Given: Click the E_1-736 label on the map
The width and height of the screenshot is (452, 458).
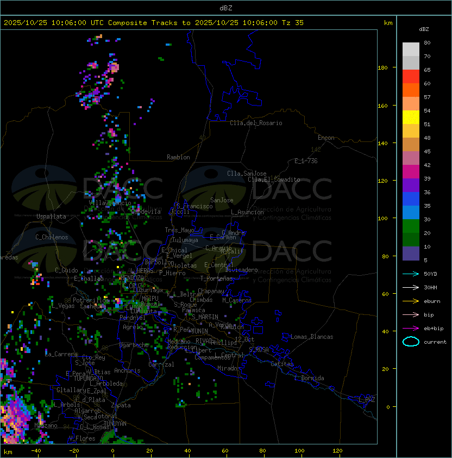Looking at the screenshot, I should pos(306,161).
